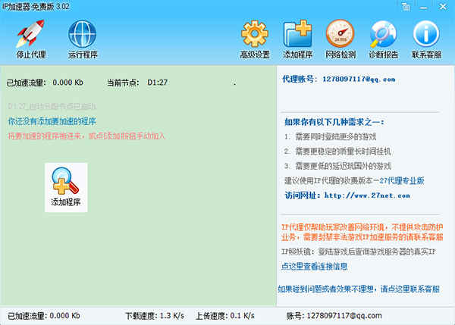Click the rocket icon to stop proxy (停止代理)
The height and width of the screenshot is (325, 455).
coord(30,39)
